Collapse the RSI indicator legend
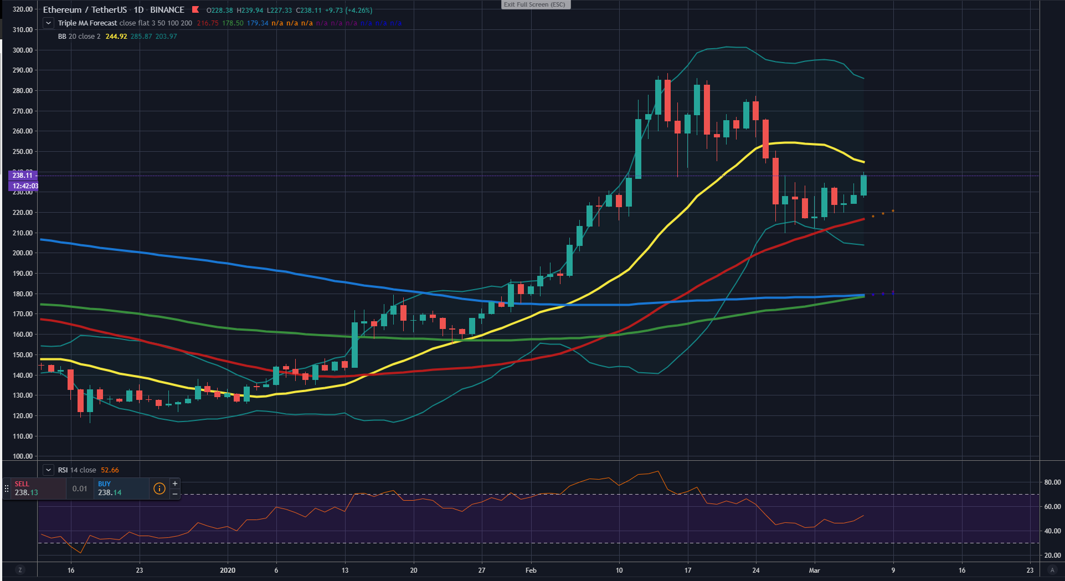The height and width of the screenshot is (581, 1065). point(49,470)
